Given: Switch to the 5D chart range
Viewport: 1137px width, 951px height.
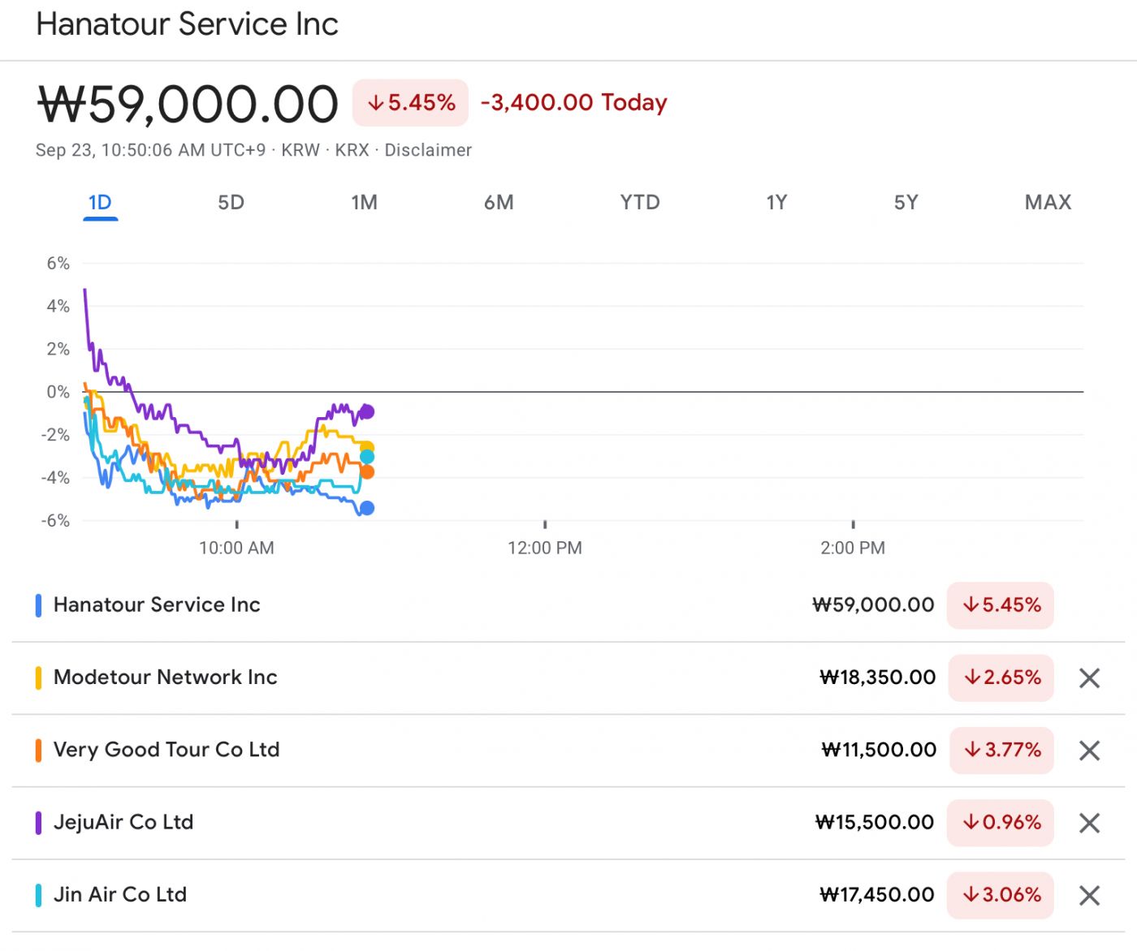Looking at the screenshot, I should coord(231,202).
